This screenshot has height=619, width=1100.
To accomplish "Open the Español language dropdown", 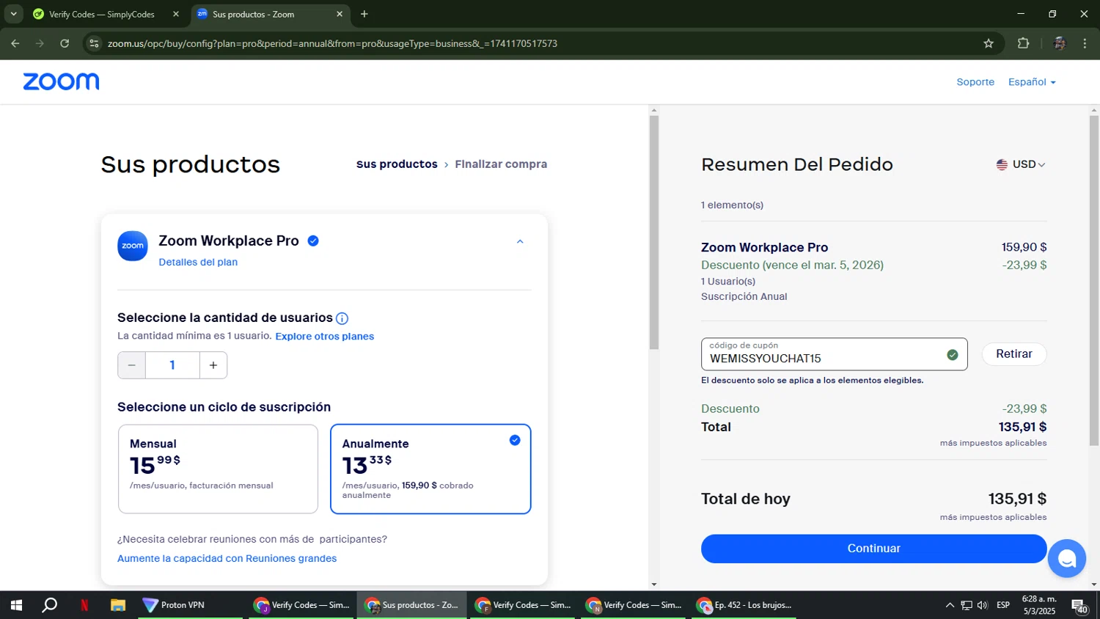I will point(1031,82).
